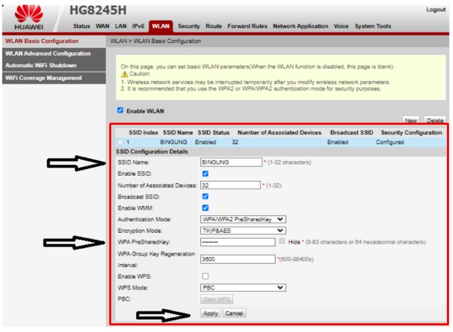Open the Encryption Mode dropdown

pos(243,231)
